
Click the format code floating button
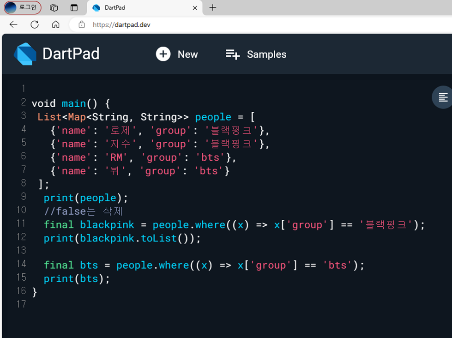coord(443,97)
